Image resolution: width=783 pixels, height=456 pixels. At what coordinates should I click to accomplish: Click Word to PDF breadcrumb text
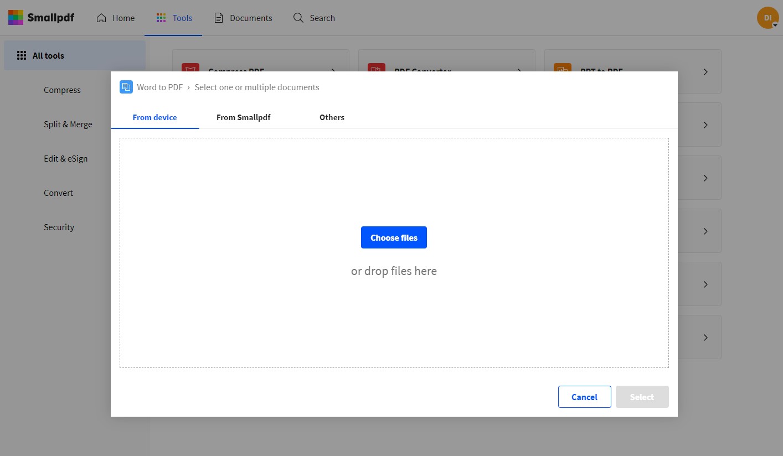160,87
